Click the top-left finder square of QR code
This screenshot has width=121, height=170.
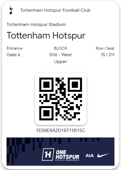46,85
